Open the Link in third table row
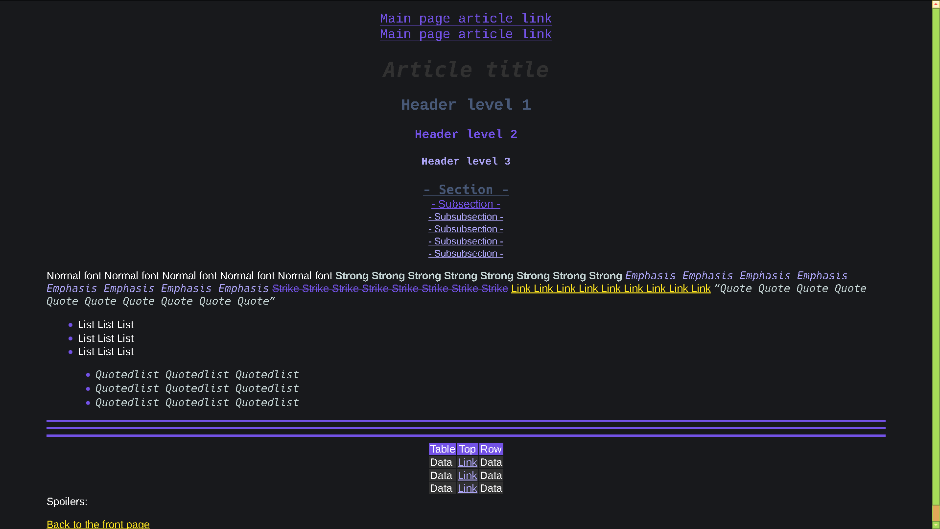 click(x=467, y=488)
